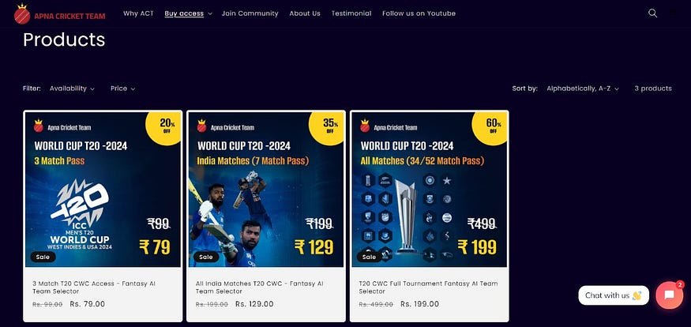
Task: Open the Alphabetically, A-Z sort dropdown
Action: pyautogui.click(x=583, y=88)
